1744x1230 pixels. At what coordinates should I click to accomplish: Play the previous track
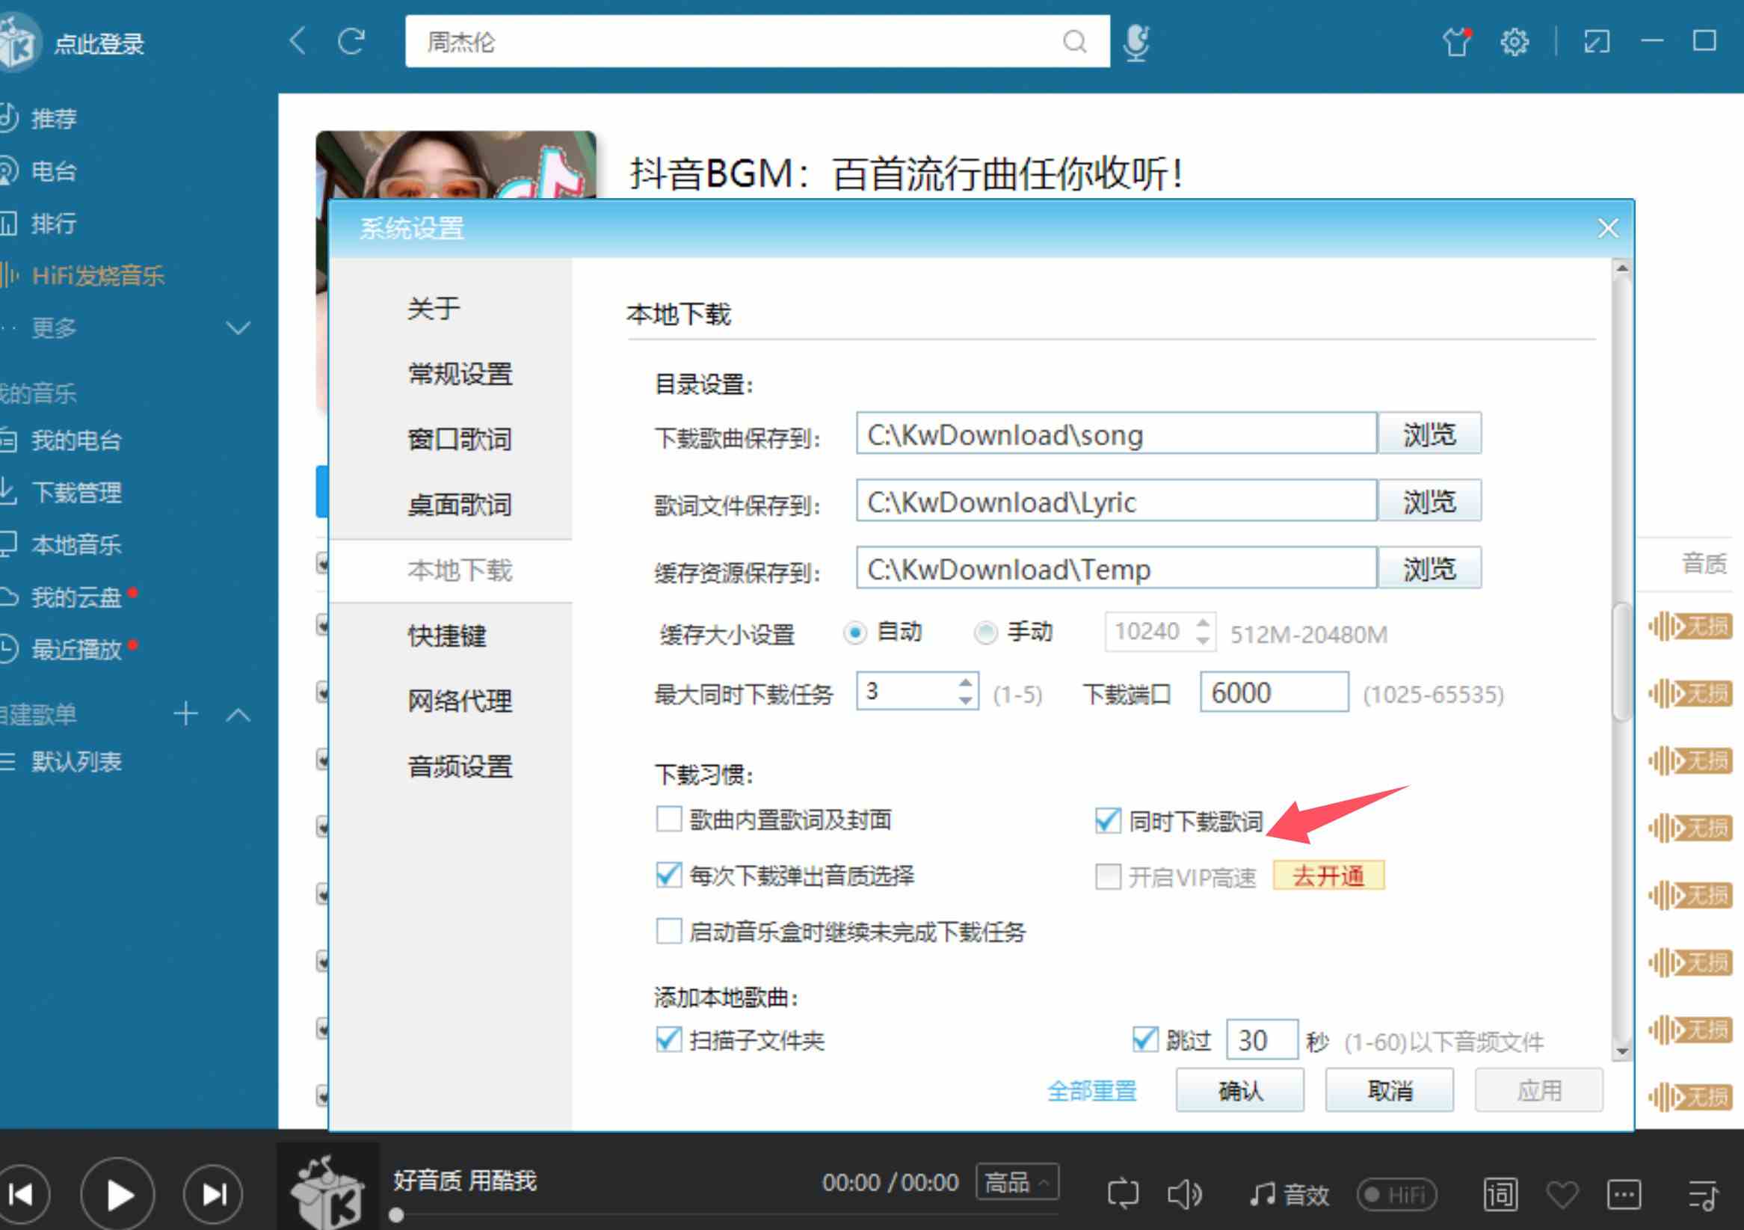pos(22,1194)
